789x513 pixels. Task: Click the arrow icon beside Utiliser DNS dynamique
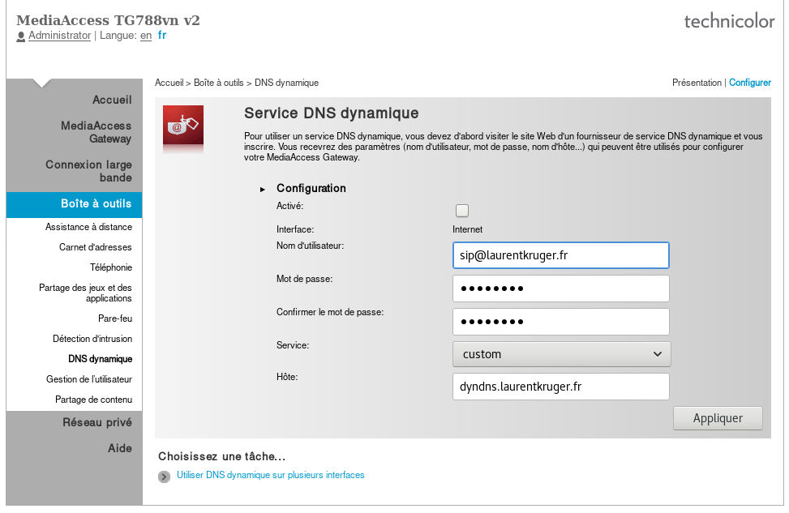pyautogui.click(x=164, y=477)
